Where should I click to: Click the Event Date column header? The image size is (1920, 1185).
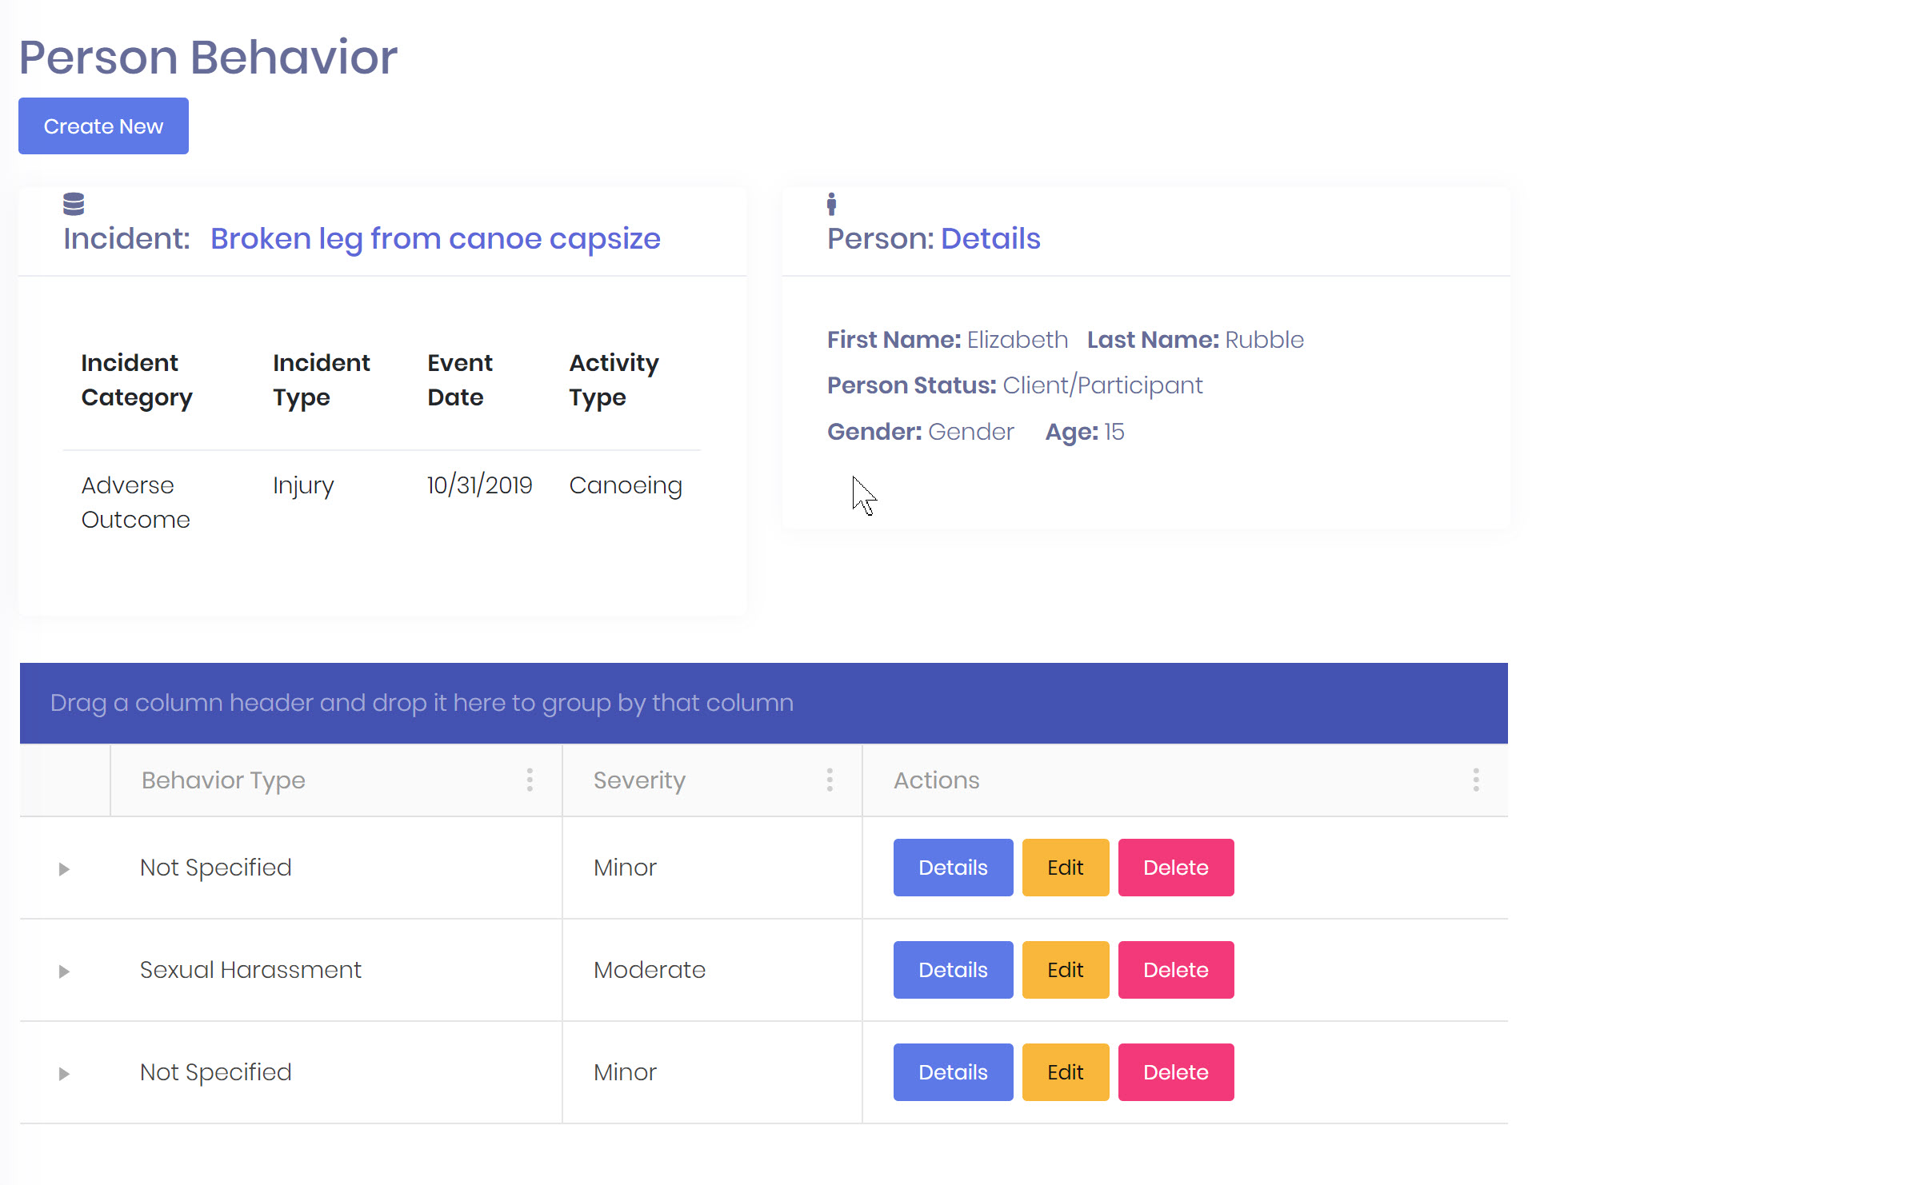[x=460, y=380]
